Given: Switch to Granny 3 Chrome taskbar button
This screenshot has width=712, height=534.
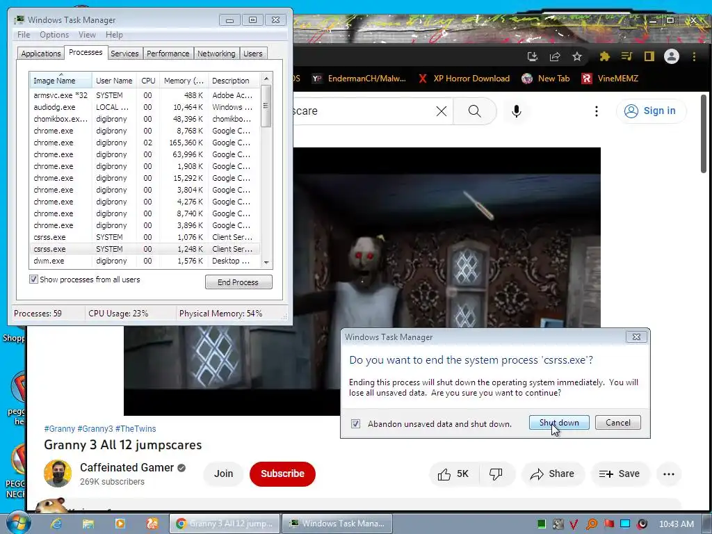Looking at the screenshot, I should (225, 524).
